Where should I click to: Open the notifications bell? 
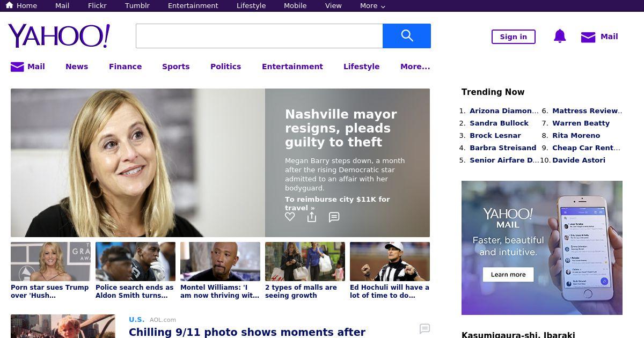[560, 36]
